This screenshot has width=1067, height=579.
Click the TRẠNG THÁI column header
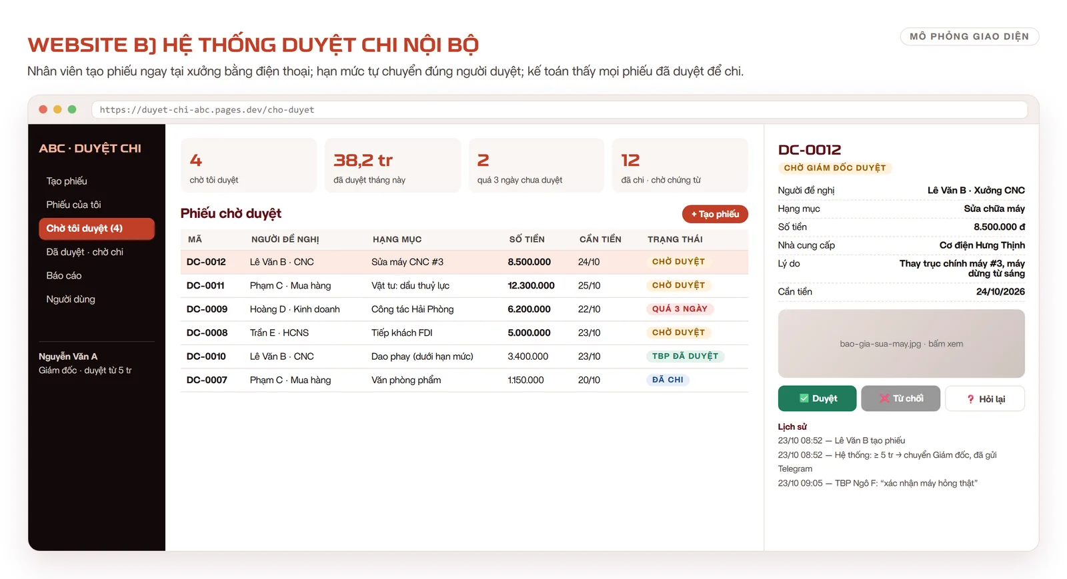pos(675,239)
